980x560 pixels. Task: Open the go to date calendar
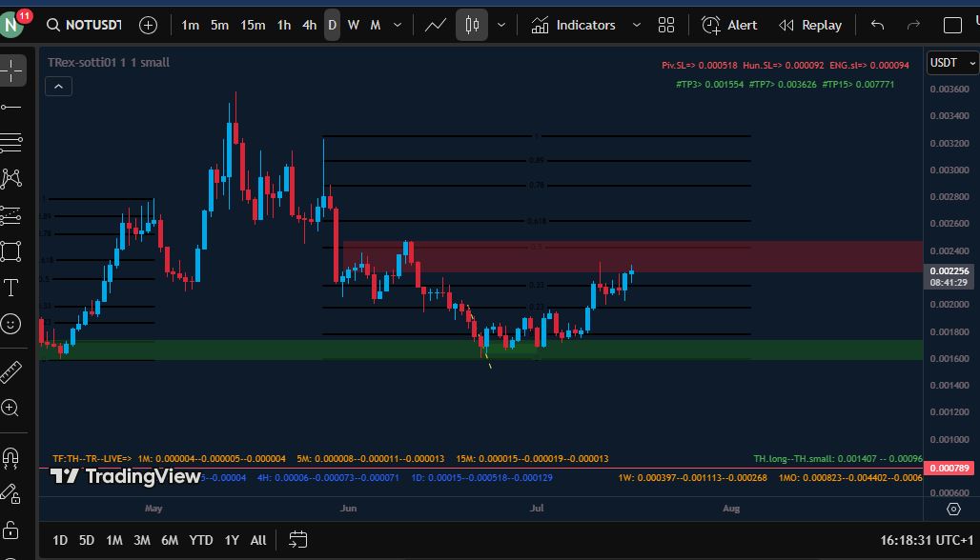[x=298, y=540]
